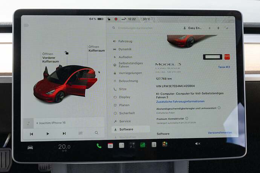260x173 pixels.
Task: Open equalizer icon in media player
Action: (x=80, y=133)
